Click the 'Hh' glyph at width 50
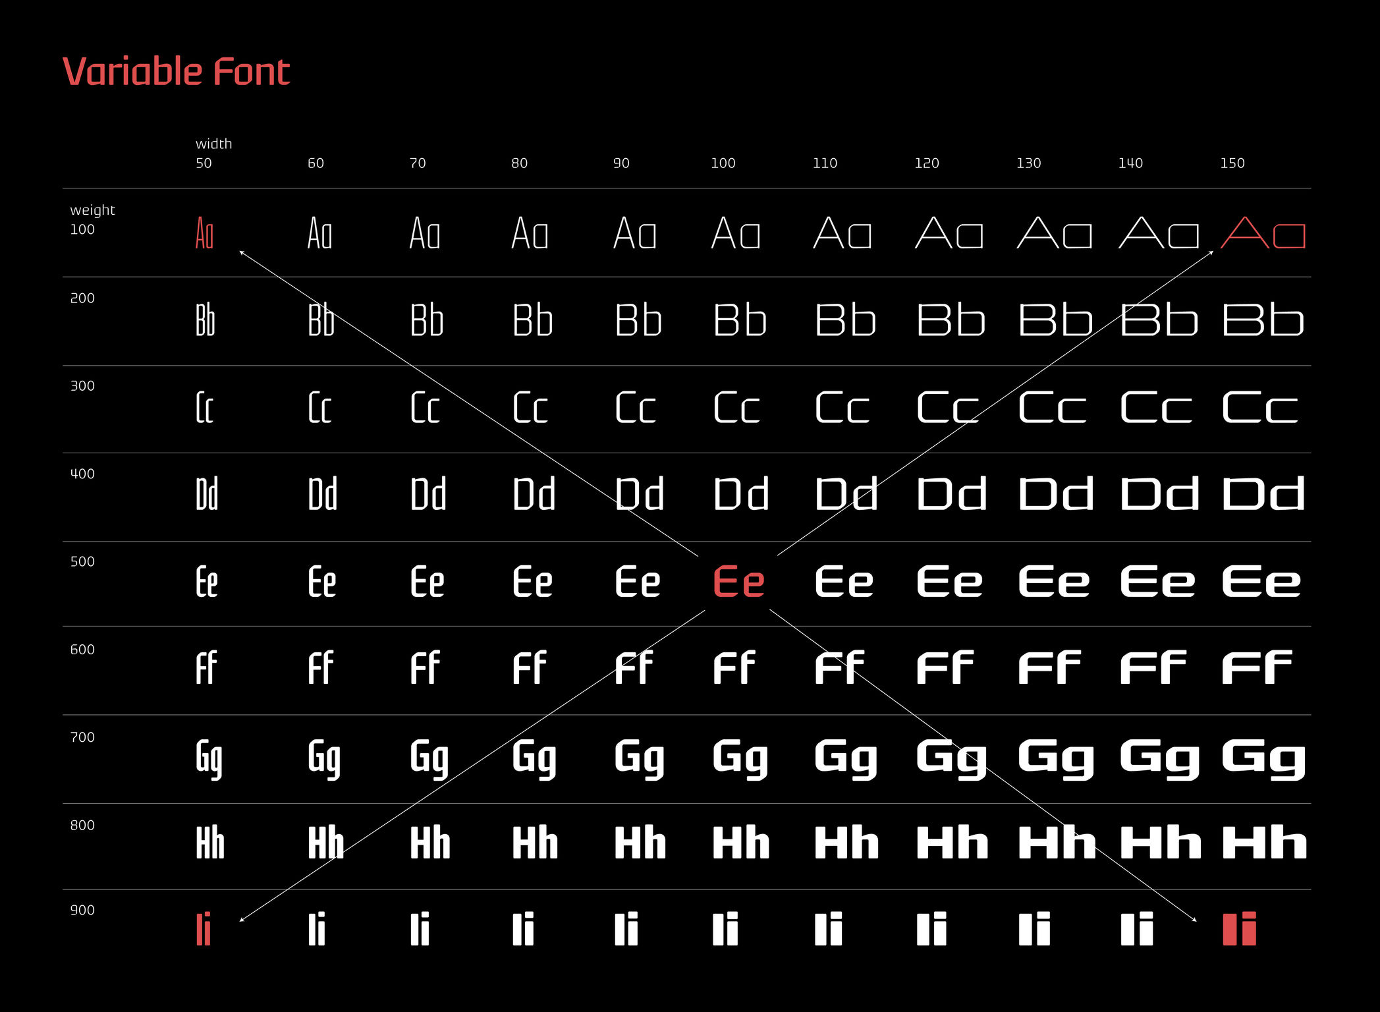The height and width of the screenshot is (1012, 1380). click(210, 843)
